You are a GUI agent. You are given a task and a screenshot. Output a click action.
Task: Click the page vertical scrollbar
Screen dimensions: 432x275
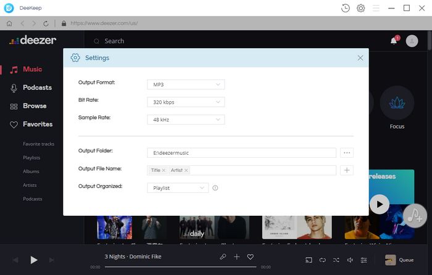click(430, 41)
